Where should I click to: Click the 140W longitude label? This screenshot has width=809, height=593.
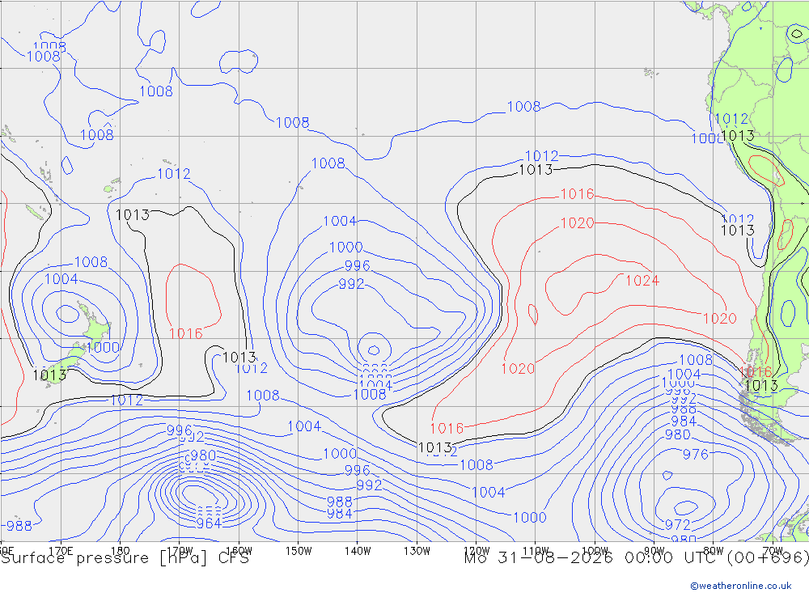coord(358,551)
